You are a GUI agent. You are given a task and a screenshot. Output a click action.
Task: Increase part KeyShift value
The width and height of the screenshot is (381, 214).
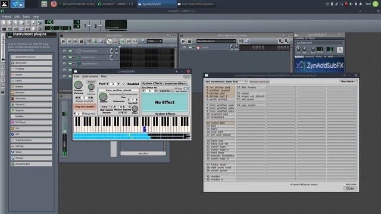(x=136, y=100)
